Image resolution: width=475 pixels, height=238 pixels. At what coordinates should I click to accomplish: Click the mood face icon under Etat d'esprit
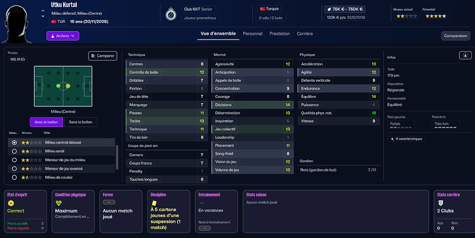pos(10,203)
